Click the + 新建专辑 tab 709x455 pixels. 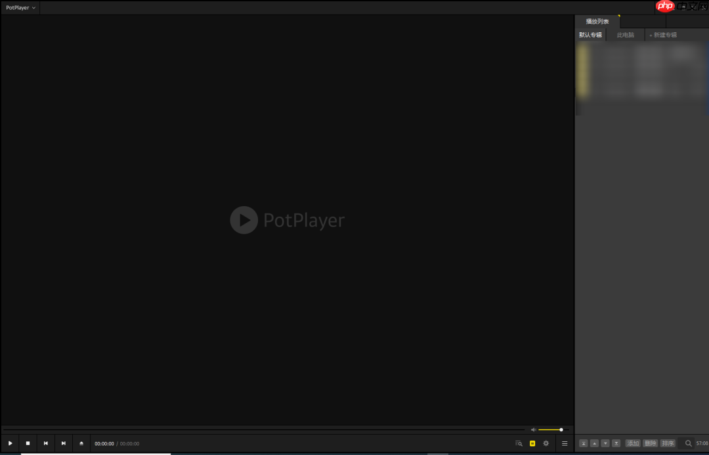point(663,35)
